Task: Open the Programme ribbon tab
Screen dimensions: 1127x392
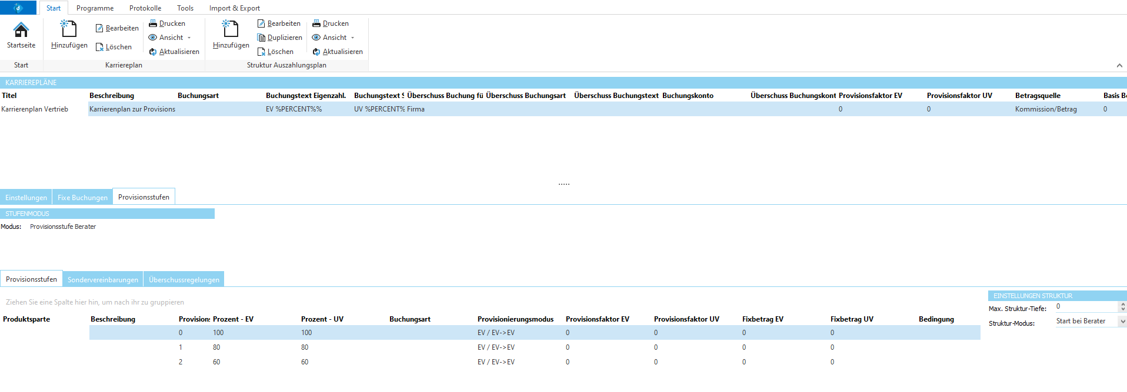Action: pyautogui.click(x=95, y=8)
